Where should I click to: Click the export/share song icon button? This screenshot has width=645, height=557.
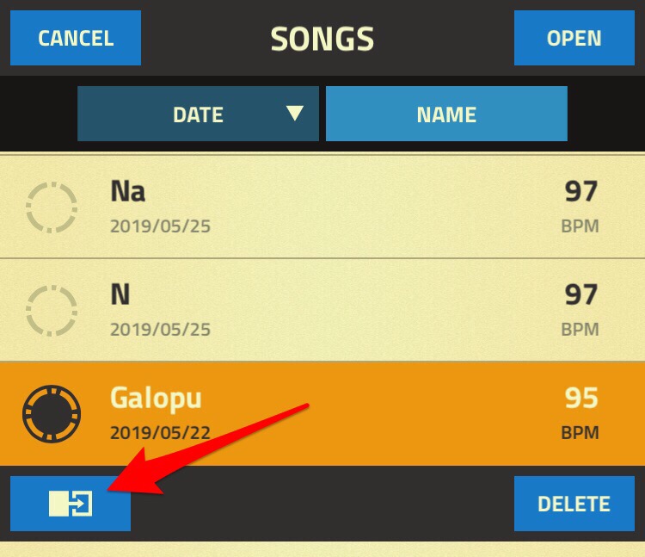[71, 504]
